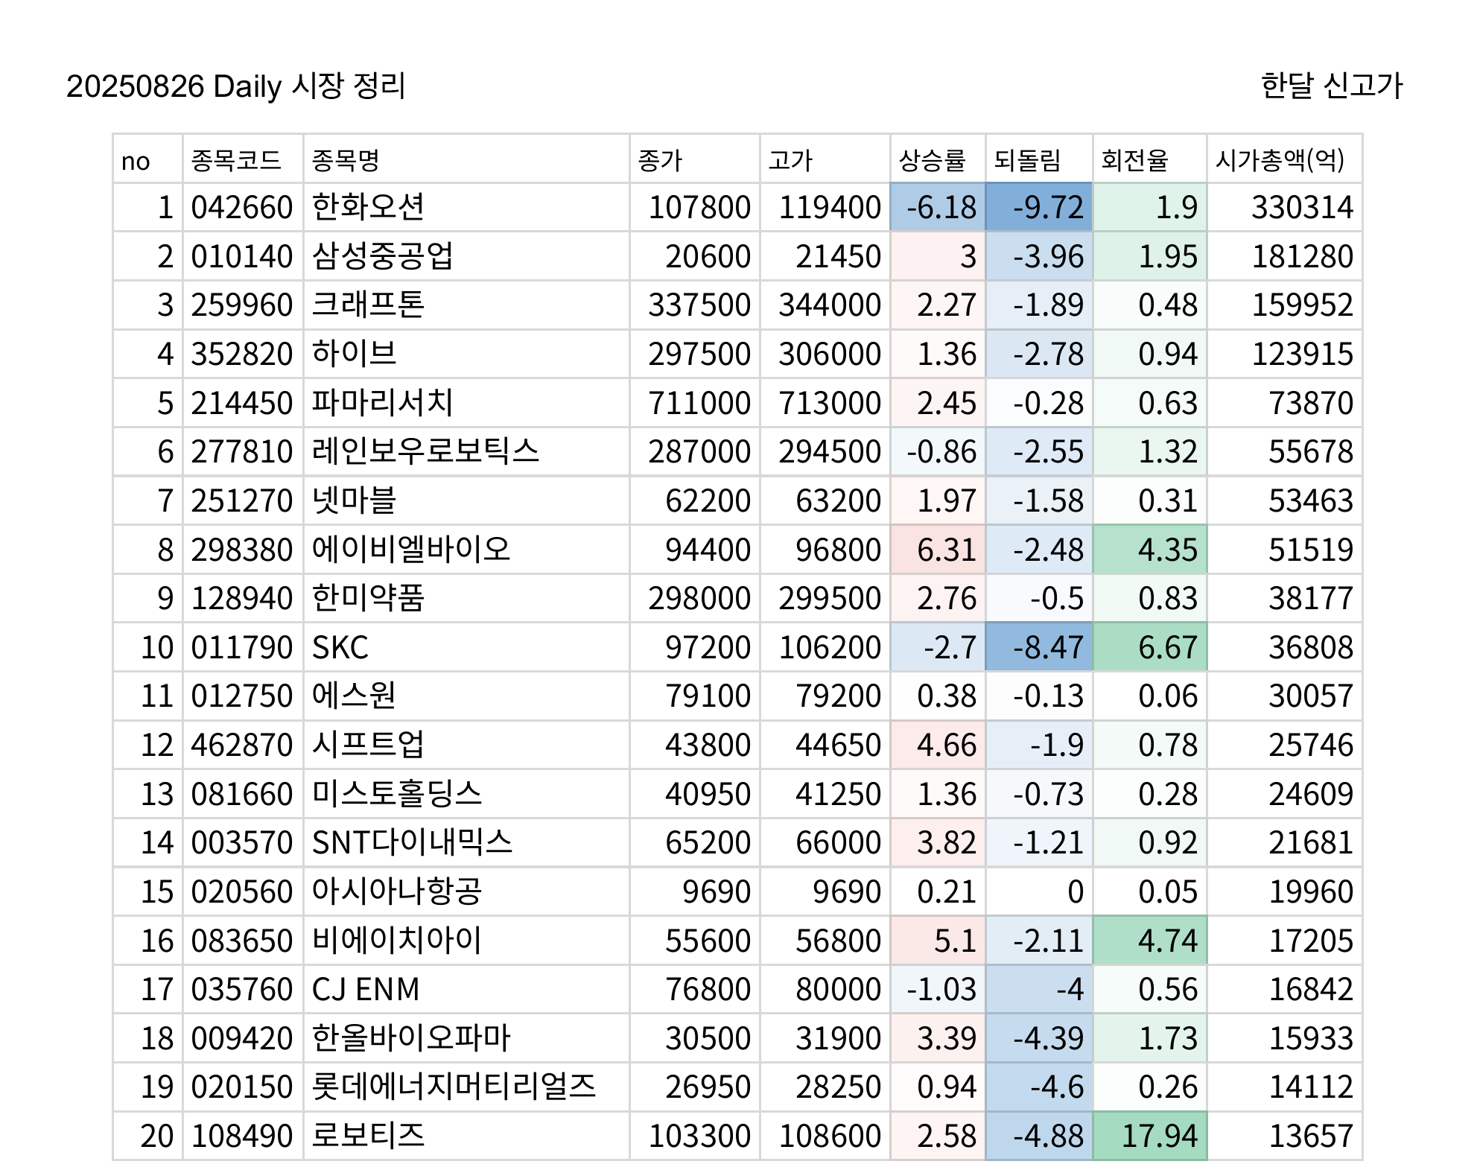Click stock code "277810"

(242, 452)
